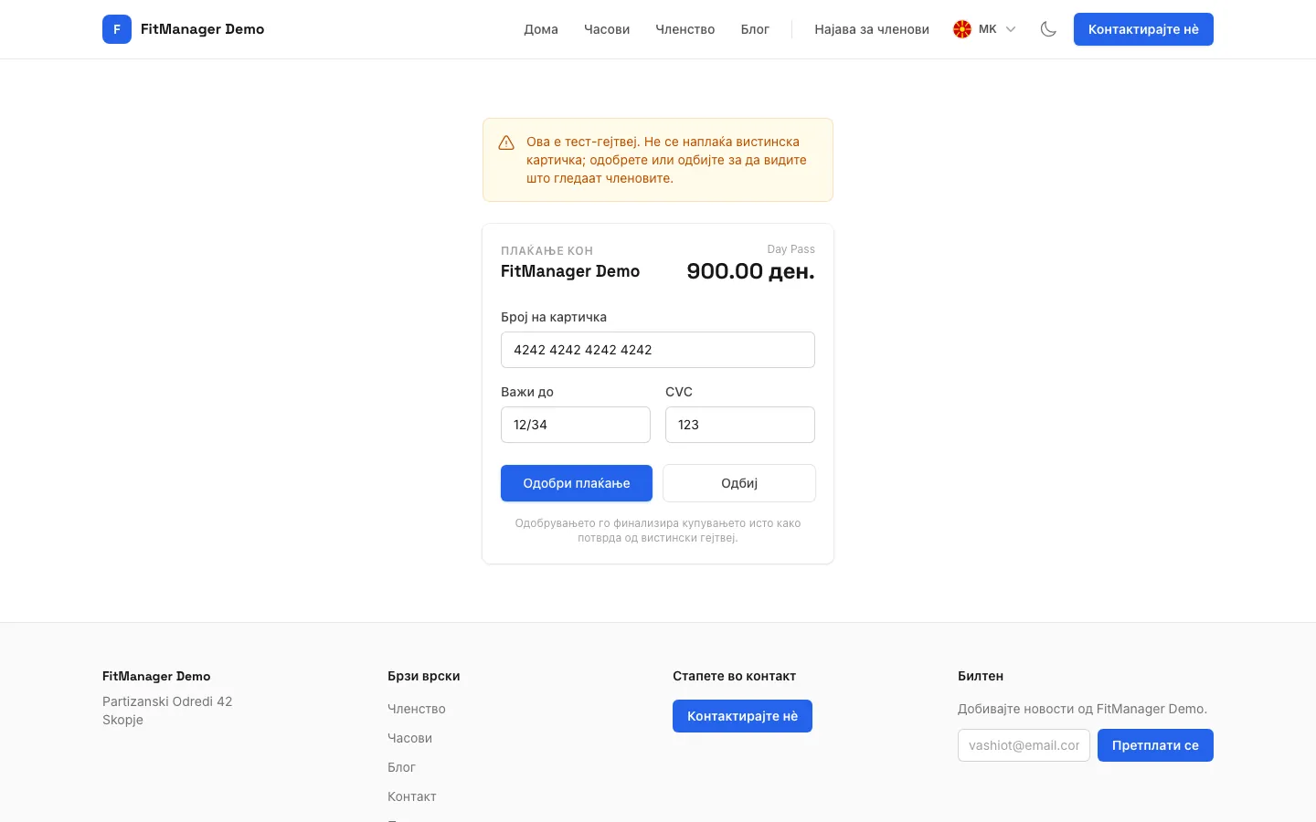
Task: Click Одобри плаќање button
Action: (577, 483)
